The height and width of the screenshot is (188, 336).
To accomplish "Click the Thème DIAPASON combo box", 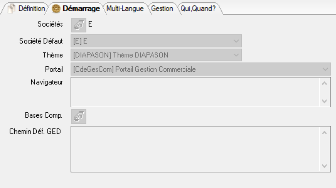I will [x=156, y=55].
